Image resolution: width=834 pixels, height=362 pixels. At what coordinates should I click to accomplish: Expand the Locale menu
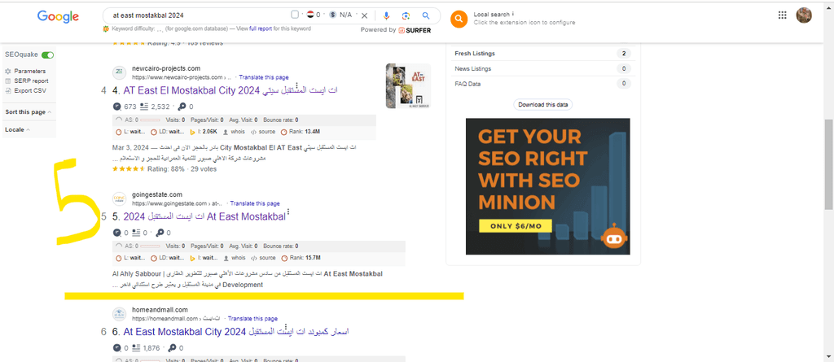tap(18, 129)
